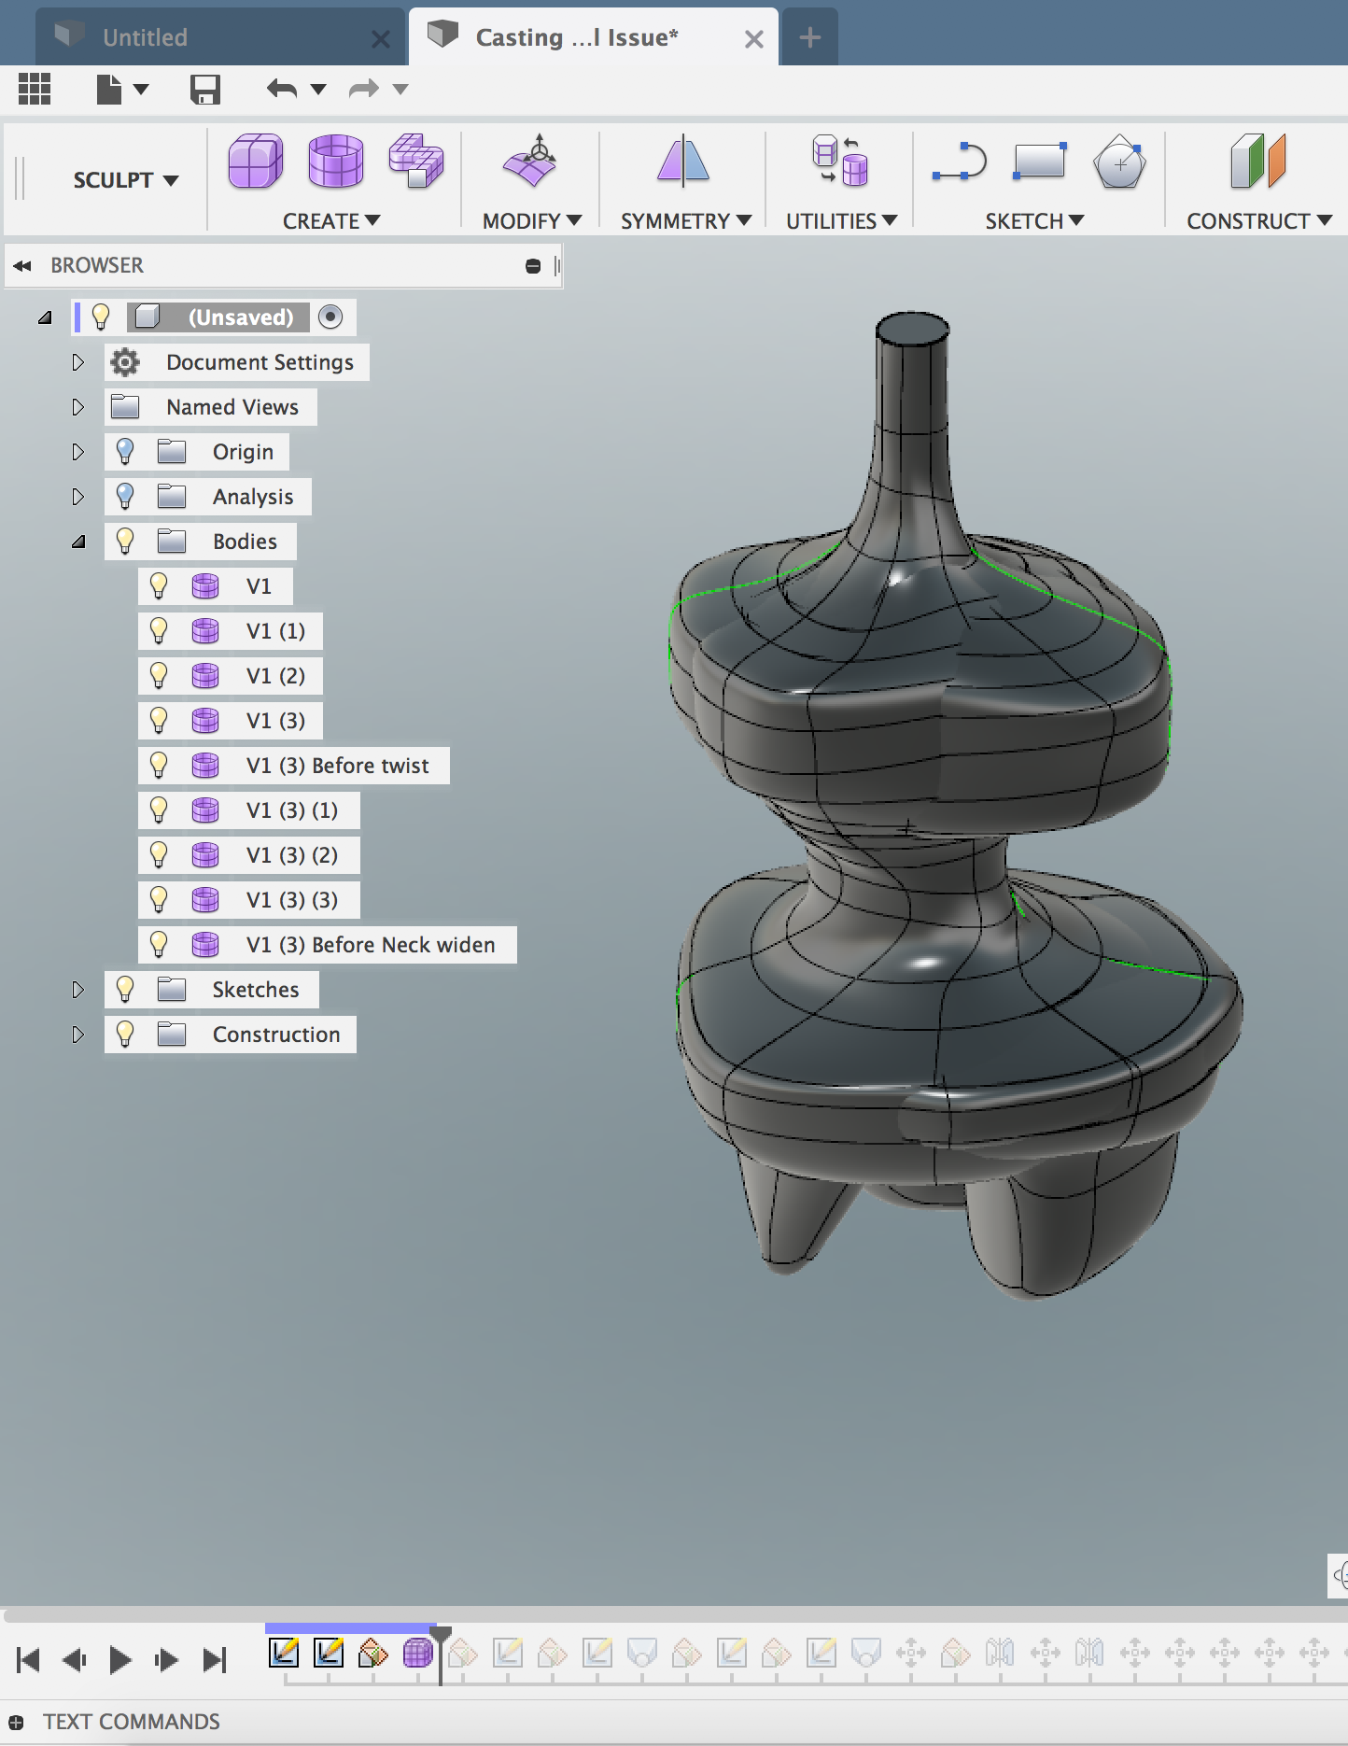Click the Undo arrow icon
1348x1746 pixels.
pyautogui.click(x=282, y=90)
